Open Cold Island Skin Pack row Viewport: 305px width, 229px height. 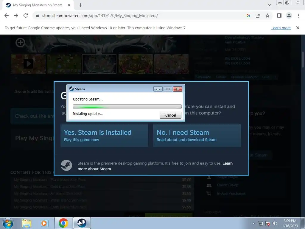click(x=102, y=187)
